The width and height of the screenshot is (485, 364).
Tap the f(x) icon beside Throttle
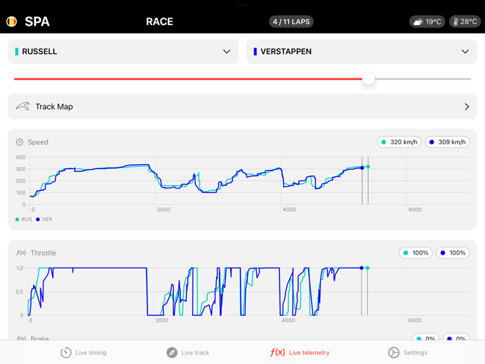(21, 253)
